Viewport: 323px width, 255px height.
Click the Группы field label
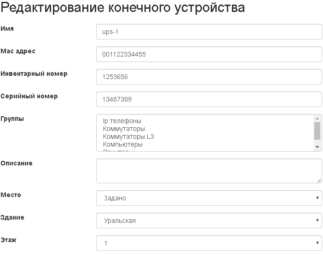[12, 119]
